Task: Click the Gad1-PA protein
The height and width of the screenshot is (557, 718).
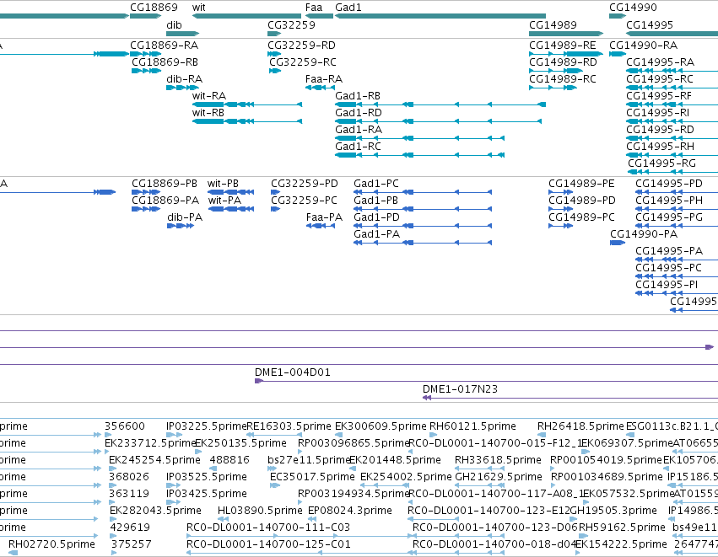Action: tap(423, 243)
